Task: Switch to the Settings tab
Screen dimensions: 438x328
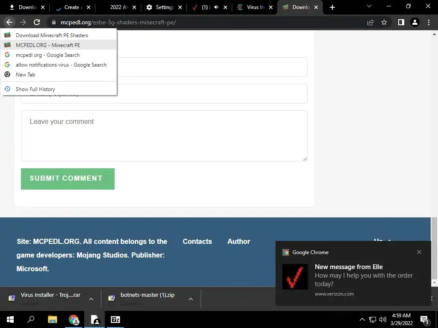Action: coord(164,7)
